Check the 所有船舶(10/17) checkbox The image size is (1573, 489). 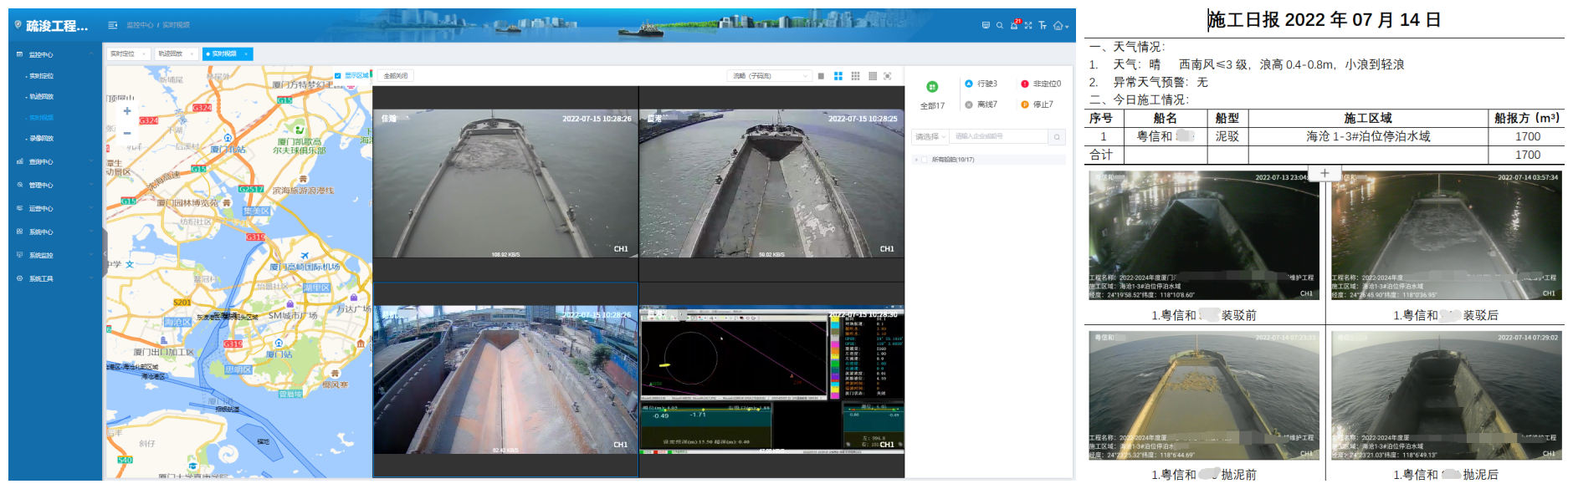pyautogui.click(x=926, y=160)
